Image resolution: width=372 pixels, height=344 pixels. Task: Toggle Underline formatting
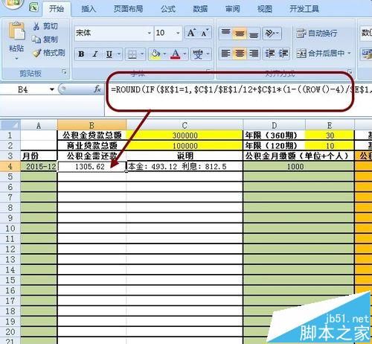[109, 54]
